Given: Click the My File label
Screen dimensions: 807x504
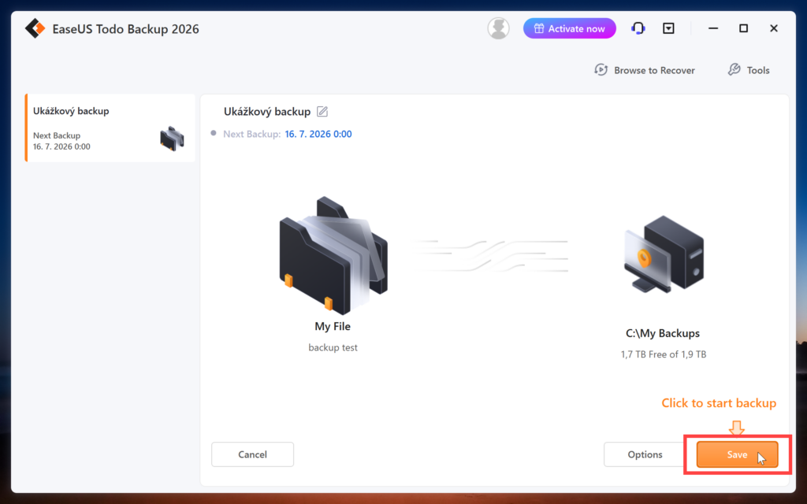Looking at the screenshot, I should (x=333, y=327).
